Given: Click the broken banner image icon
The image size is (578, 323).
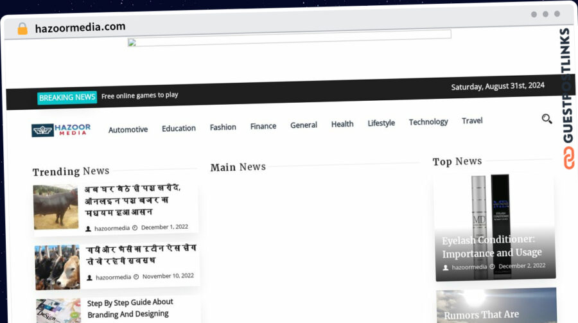Looking at the screenshot, I should click(x=132, y=43).
